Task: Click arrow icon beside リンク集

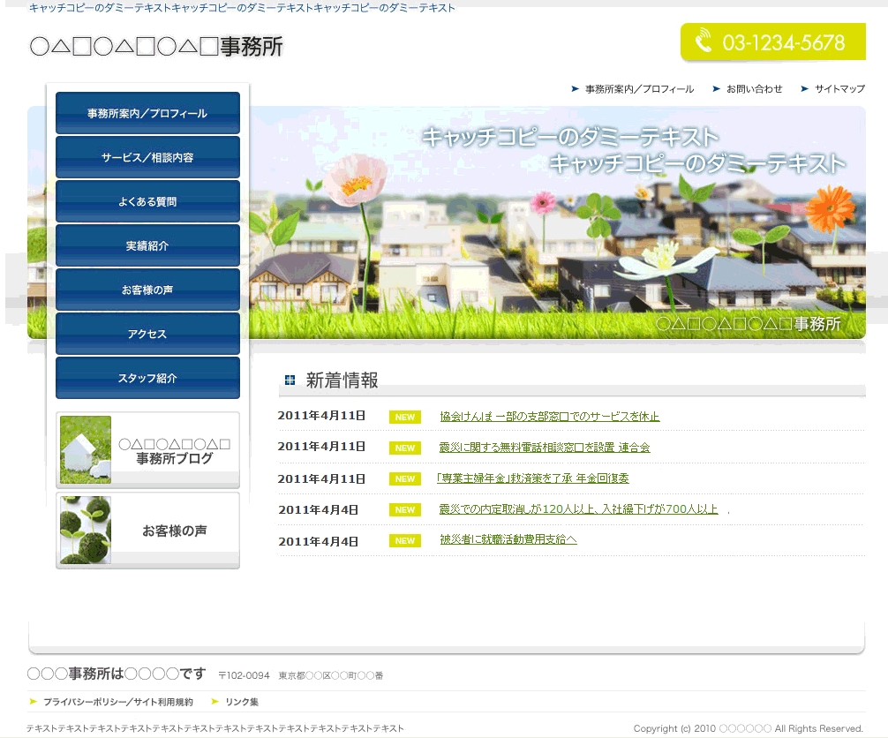Action: pyautogui.click(x=215, y=702)
